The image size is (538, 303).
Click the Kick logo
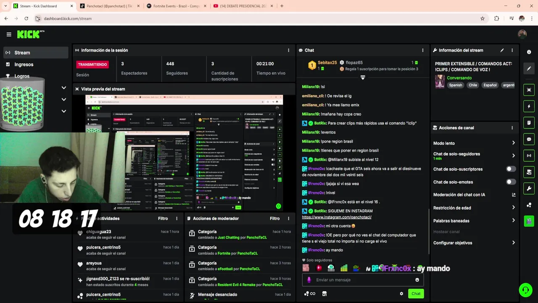pyautogui.click(x=30, y=35)
